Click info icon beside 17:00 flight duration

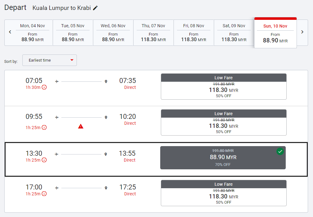point(44,194)
